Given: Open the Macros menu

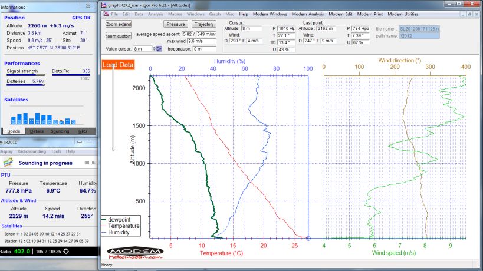Looking at the screenshot, I should [x=175, y=14].
